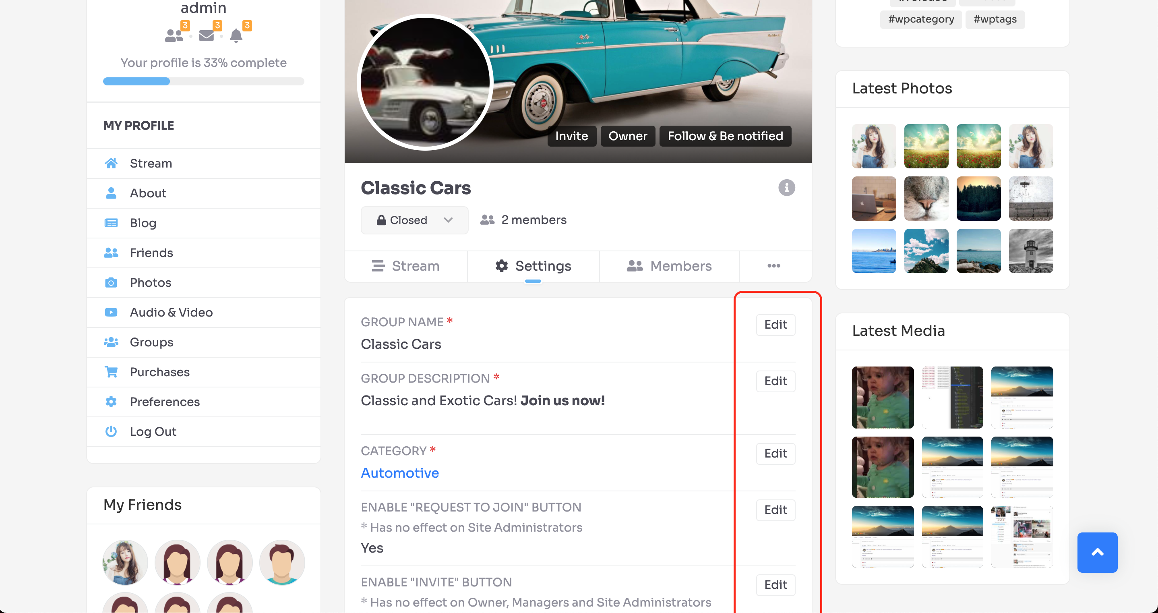
Task: Open the notifications bell icon
Action: [236, 35]
